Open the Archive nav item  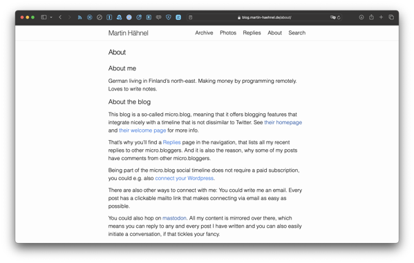204,32
